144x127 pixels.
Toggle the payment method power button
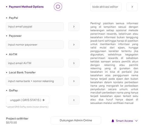pos(58,7)
